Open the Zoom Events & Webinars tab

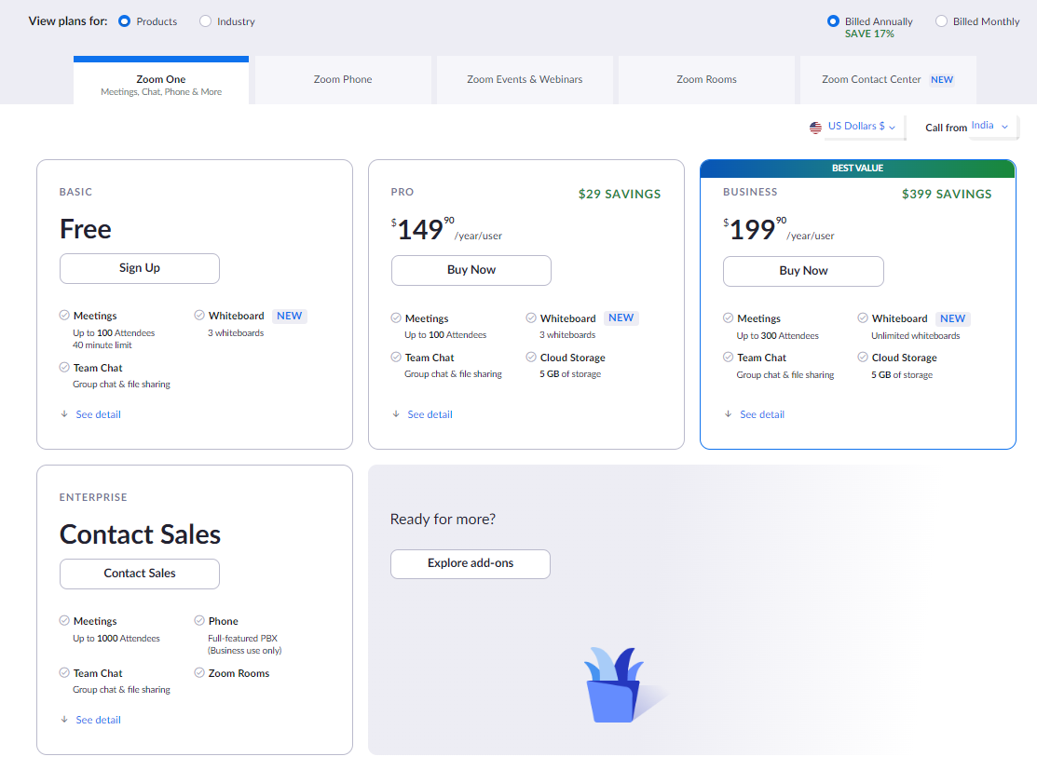click(x=525, y=80)
